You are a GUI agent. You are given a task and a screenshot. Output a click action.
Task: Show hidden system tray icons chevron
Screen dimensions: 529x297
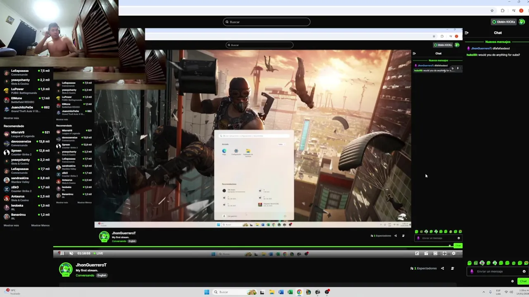(484, 292)
